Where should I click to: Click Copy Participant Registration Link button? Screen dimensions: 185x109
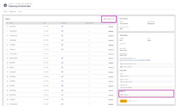click(x=146, y=64)
